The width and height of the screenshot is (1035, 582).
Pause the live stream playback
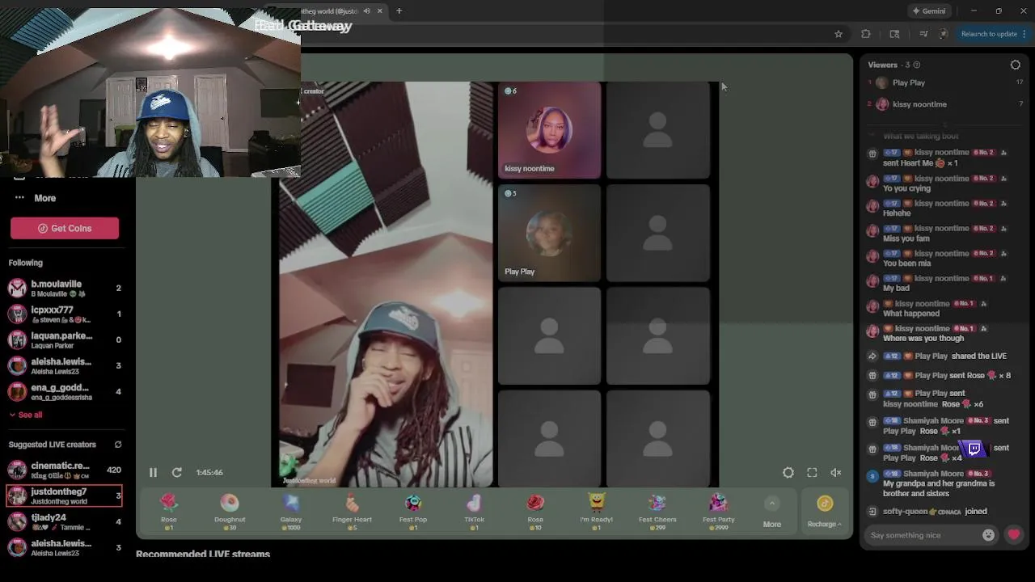point(153,473)
